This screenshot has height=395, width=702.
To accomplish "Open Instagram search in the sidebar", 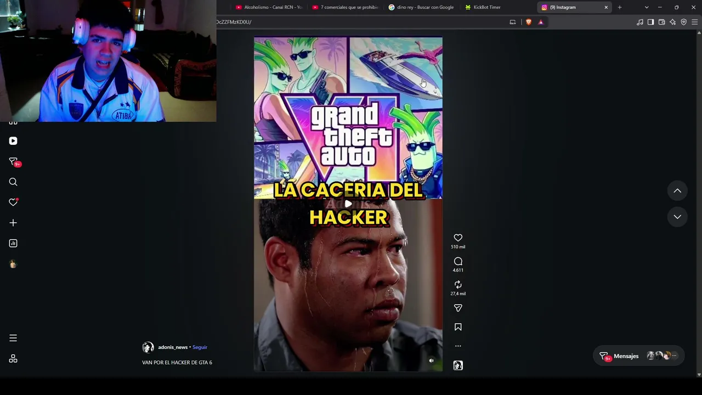I will pos(13,182).
